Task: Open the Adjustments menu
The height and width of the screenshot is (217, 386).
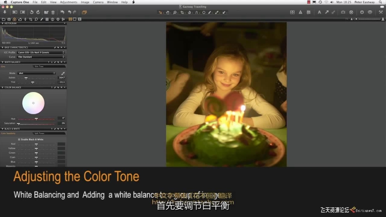Action: 68,2
